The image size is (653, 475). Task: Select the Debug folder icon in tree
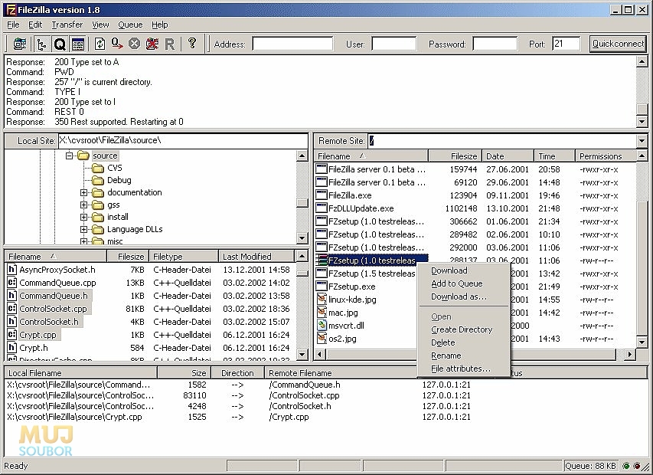[98, 180]
